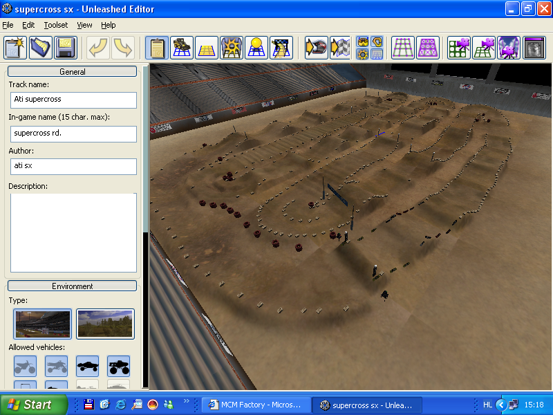
Task: Click the Track name input field
Action: (x=73, y=100)
